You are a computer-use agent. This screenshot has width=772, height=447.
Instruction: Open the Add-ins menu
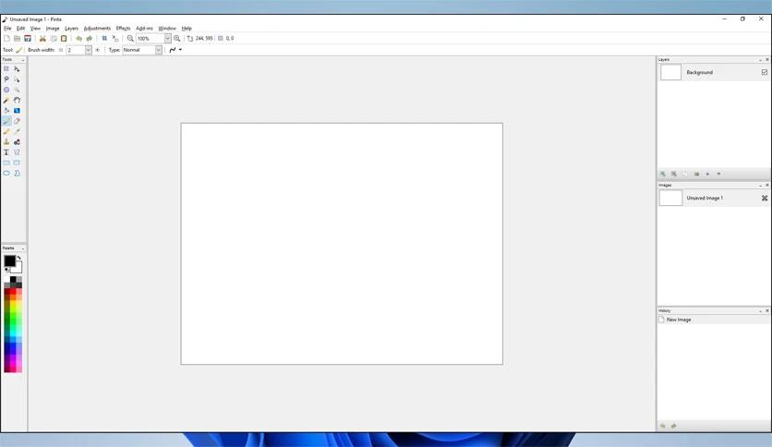144,29
